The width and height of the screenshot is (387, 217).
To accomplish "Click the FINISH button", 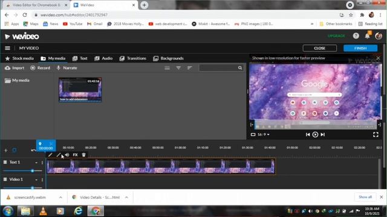I will 360,48.
